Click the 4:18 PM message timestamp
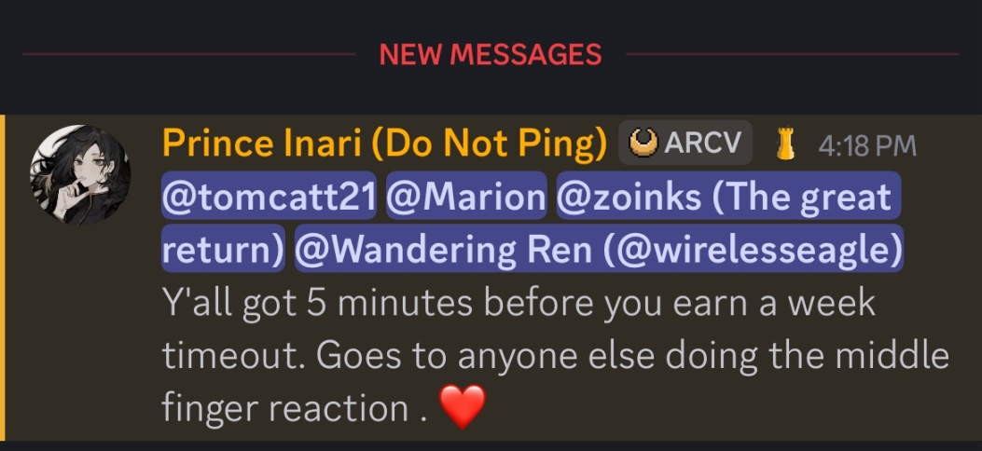The height and width of the screenshot is (451, 982). pyautogui.click(x=866, y=145)
